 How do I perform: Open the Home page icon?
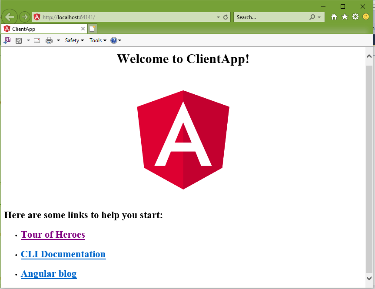tap(334, 17)
